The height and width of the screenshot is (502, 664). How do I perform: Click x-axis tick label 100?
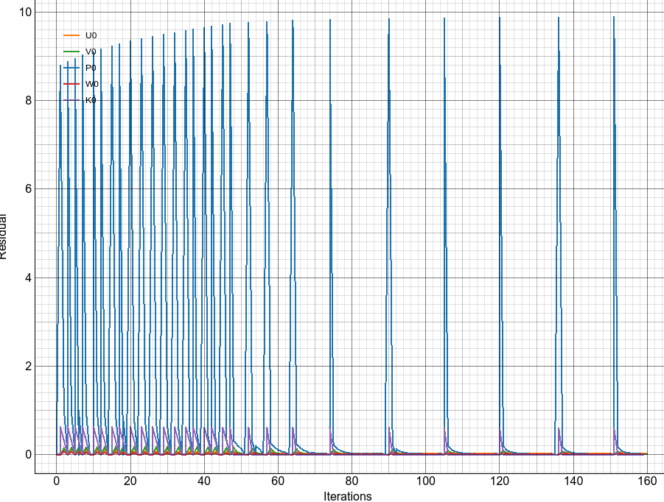(x=425, y=481)
